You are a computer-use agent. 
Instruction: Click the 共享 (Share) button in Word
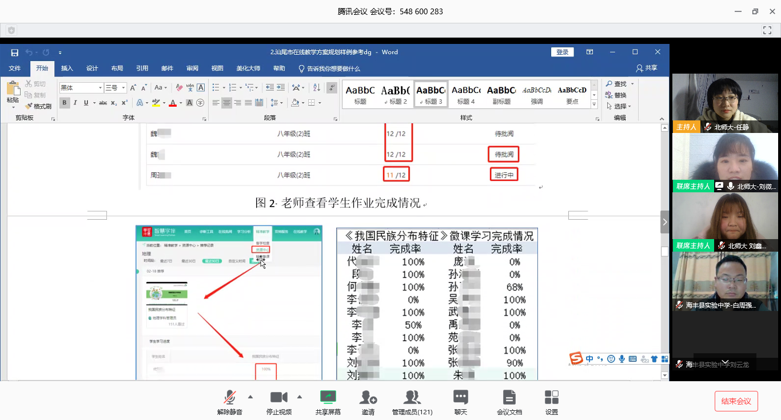(647, 68)
